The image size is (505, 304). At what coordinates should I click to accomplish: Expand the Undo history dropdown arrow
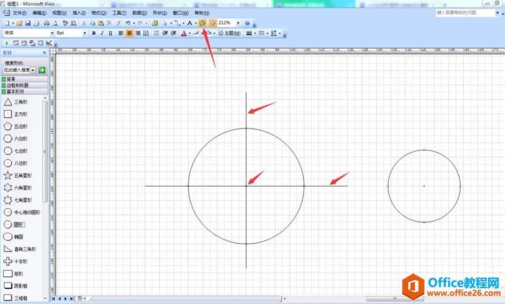tap(134, 23)
